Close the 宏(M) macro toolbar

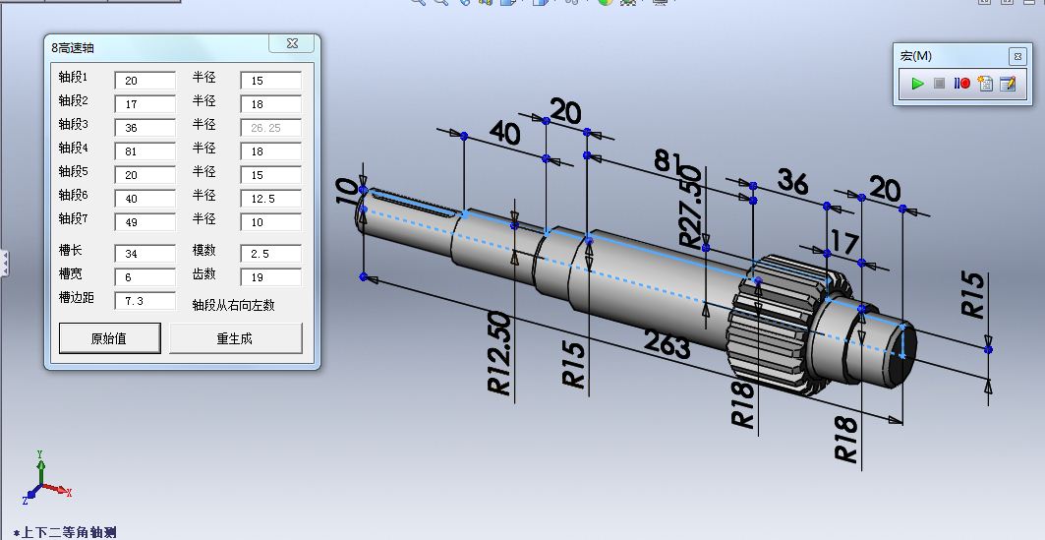click(1016, 56)
